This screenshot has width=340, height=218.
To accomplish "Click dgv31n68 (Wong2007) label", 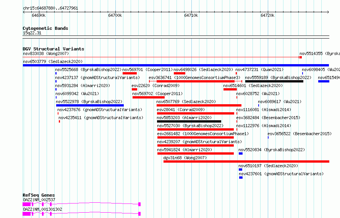I will click(185, 158).
